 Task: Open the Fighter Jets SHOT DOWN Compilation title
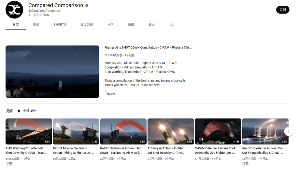pos(148,47)
